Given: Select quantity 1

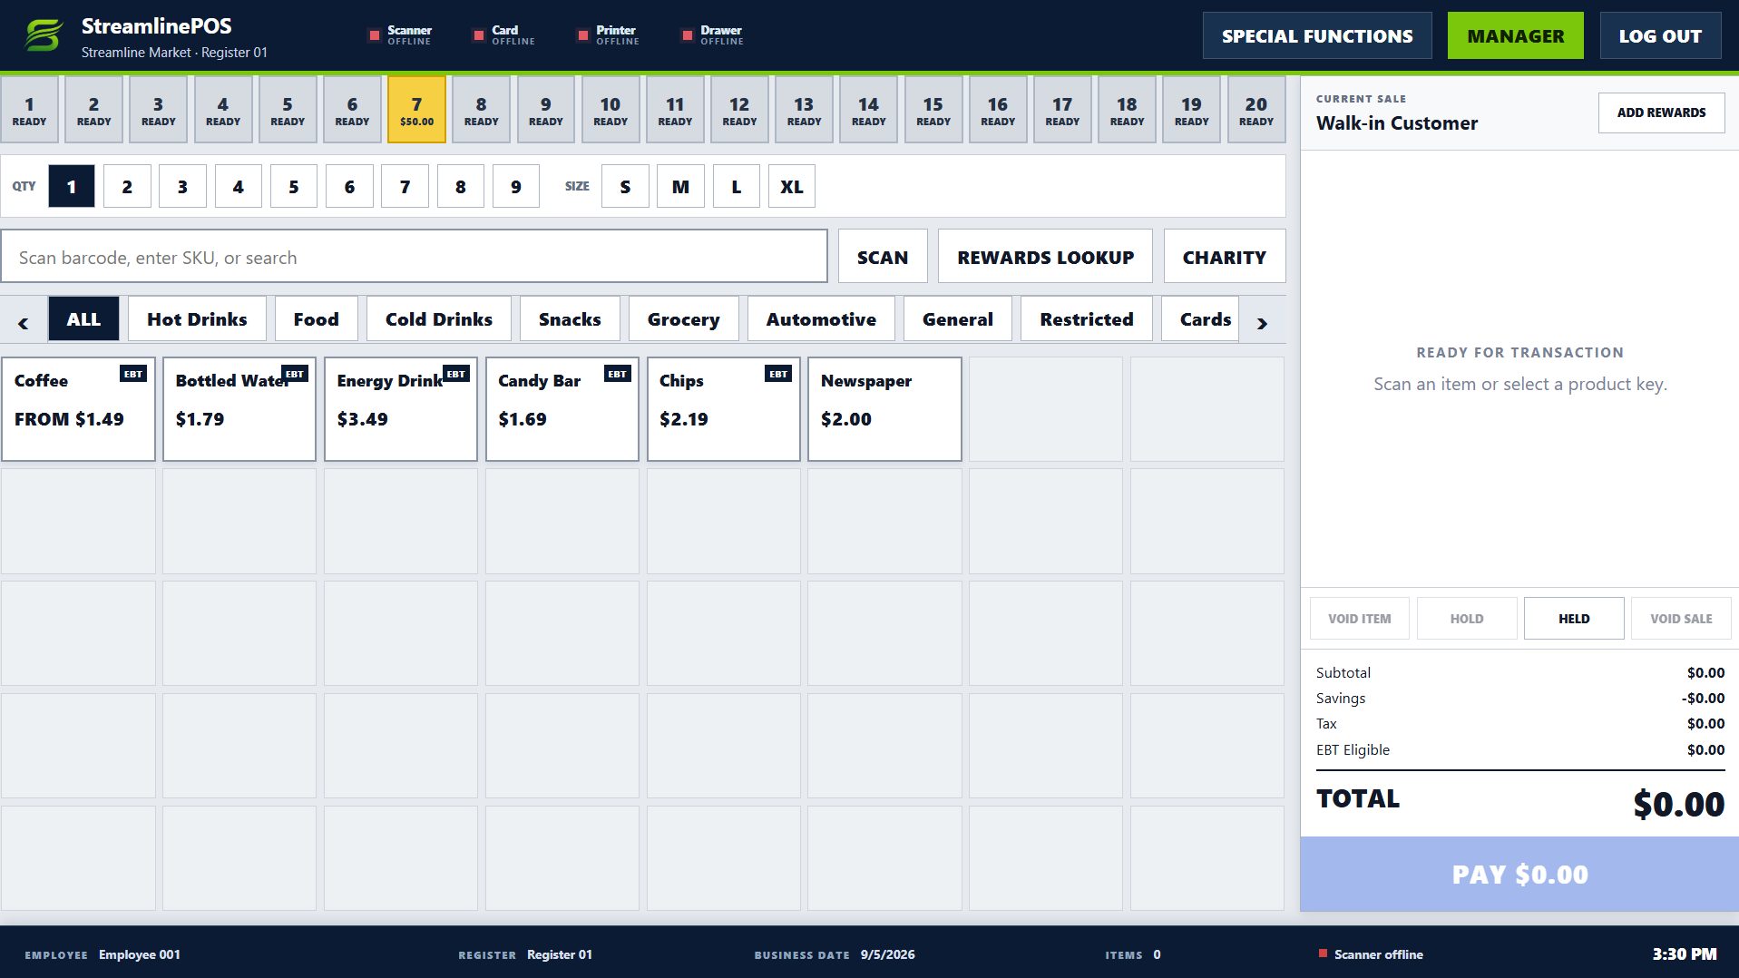Looking at the screenshot, I should (72, 187).
